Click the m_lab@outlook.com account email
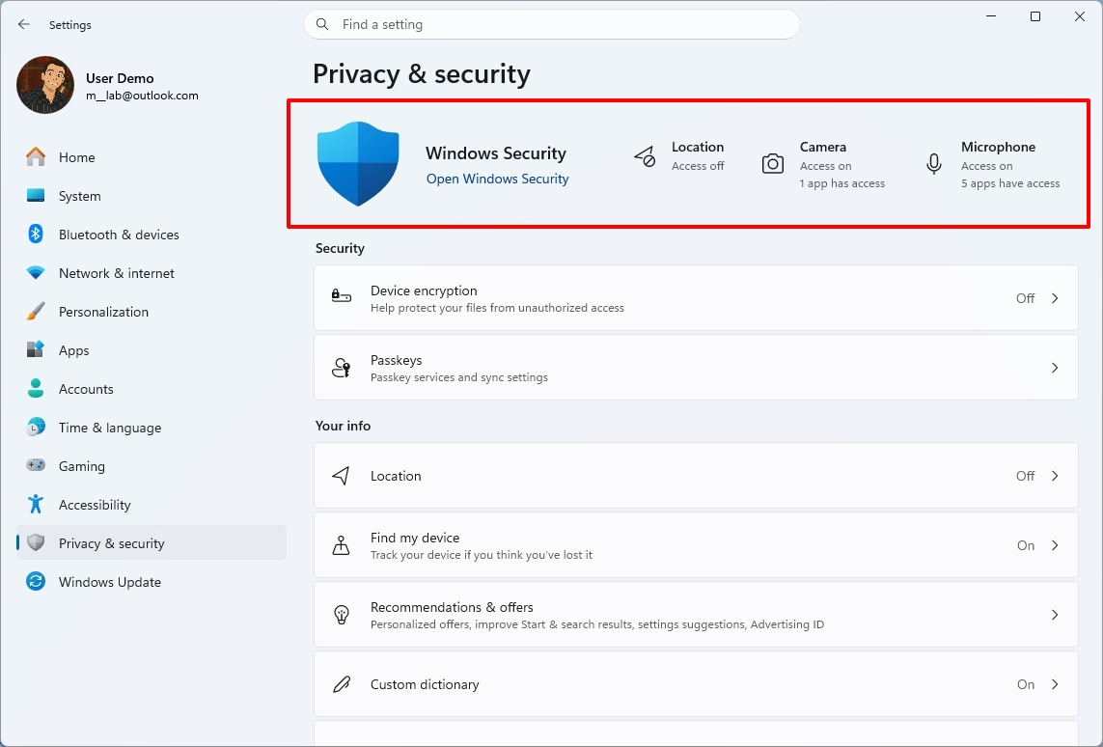This screenshot has width=1103, height=747. (x=142, y=96)
